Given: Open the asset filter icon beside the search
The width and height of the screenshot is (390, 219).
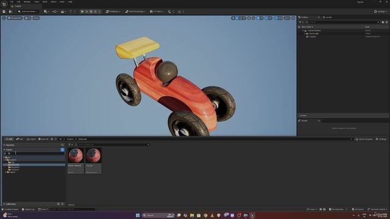Looking at the screenshot, I should (71, 145).
